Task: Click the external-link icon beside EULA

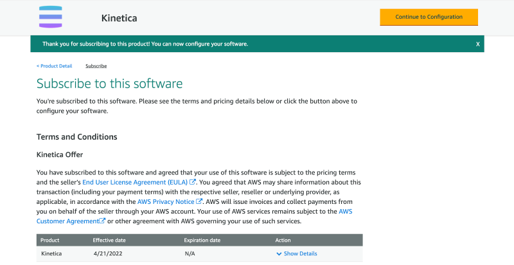Action: tap(192, 182)
